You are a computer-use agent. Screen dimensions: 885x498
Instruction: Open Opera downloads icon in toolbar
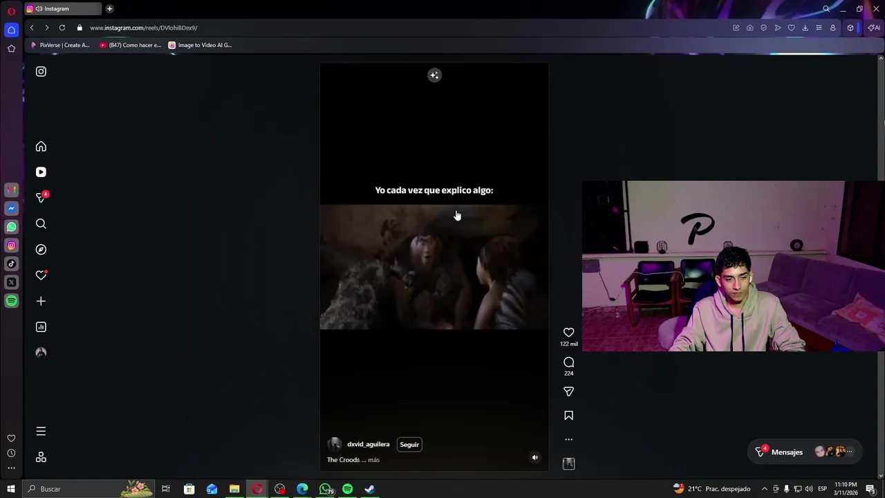[805, 28]
